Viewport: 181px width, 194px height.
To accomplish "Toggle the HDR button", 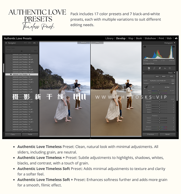I will coord(171,77).
